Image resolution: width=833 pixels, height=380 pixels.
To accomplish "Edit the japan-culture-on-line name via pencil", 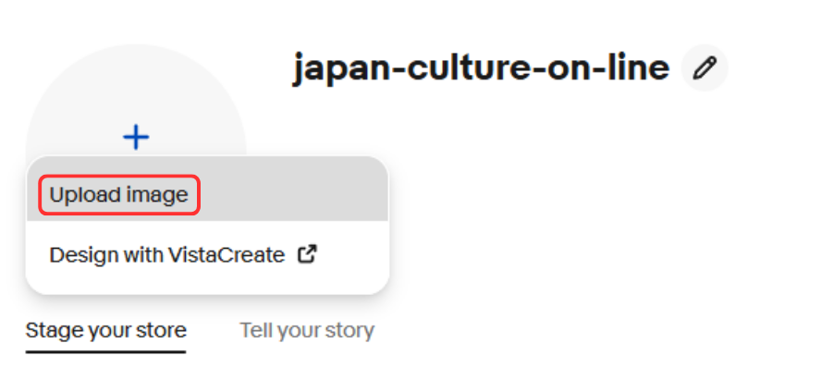I will tap(704, 67).
